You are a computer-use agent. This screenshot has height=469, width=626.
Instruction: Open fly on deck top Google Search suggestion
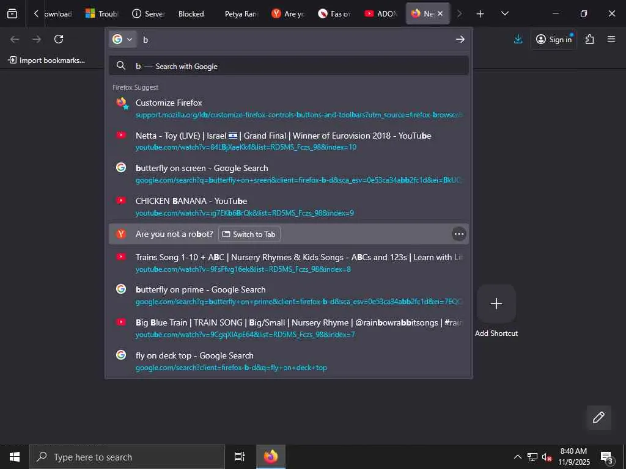(x=289, y=362)
